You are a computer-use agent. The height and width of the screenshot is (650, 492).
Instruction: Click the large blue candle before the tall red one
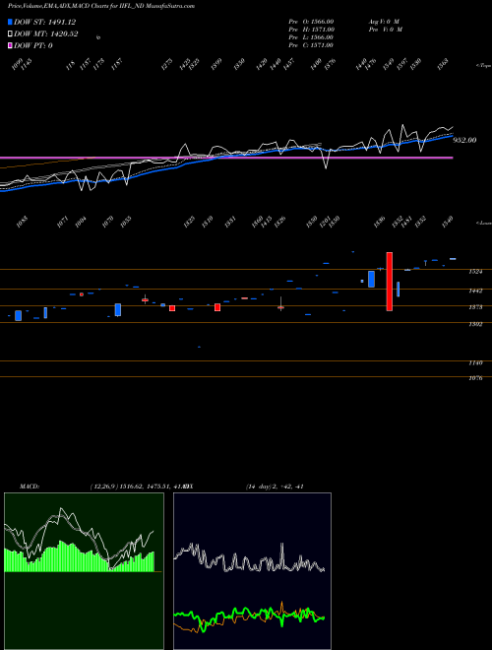[x=372, y=279]
